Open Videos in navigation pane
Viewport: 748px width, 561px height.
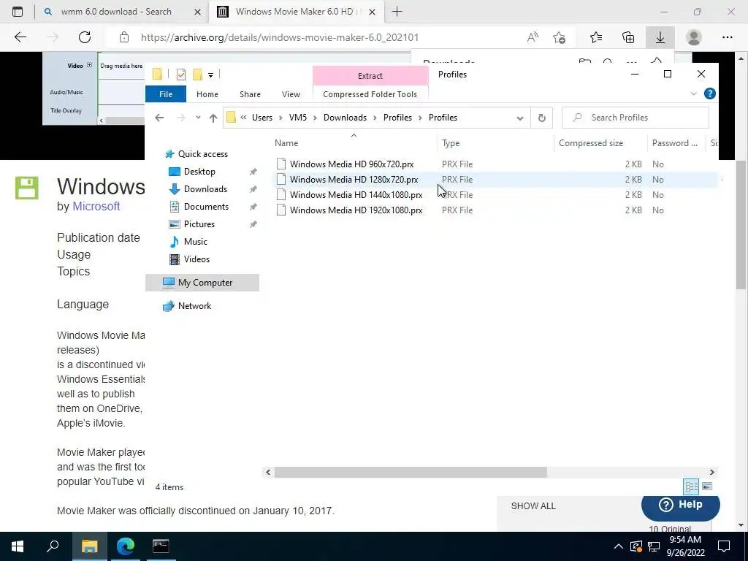pos(196,259)
